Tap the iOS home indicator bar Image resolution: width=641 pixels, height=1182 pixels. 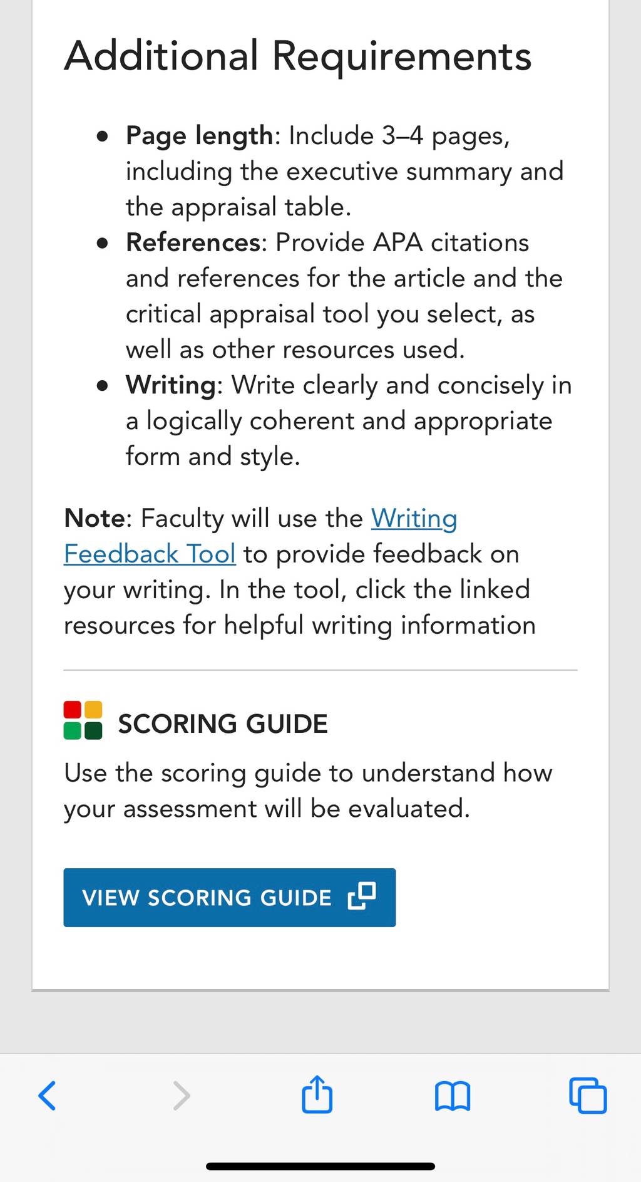(320, 1166)
